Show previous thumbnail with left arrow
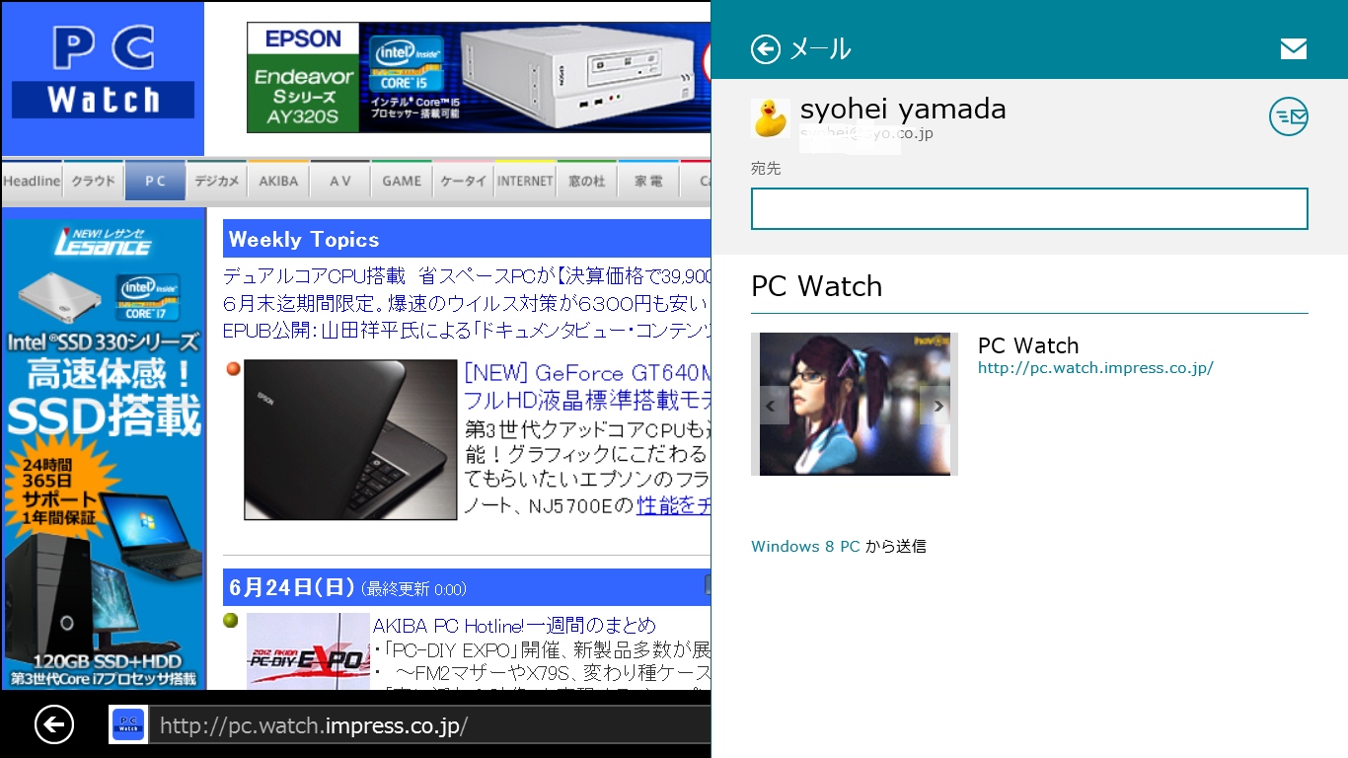This screenshot has height=758, width=1348. pos(771,406)
